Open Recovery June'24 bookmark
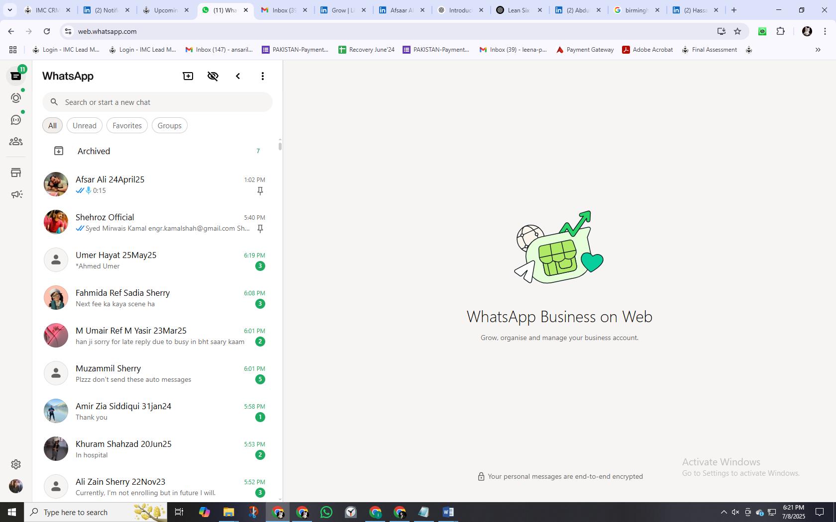Viewport: 836px width, 522px height. click(366, 50)
